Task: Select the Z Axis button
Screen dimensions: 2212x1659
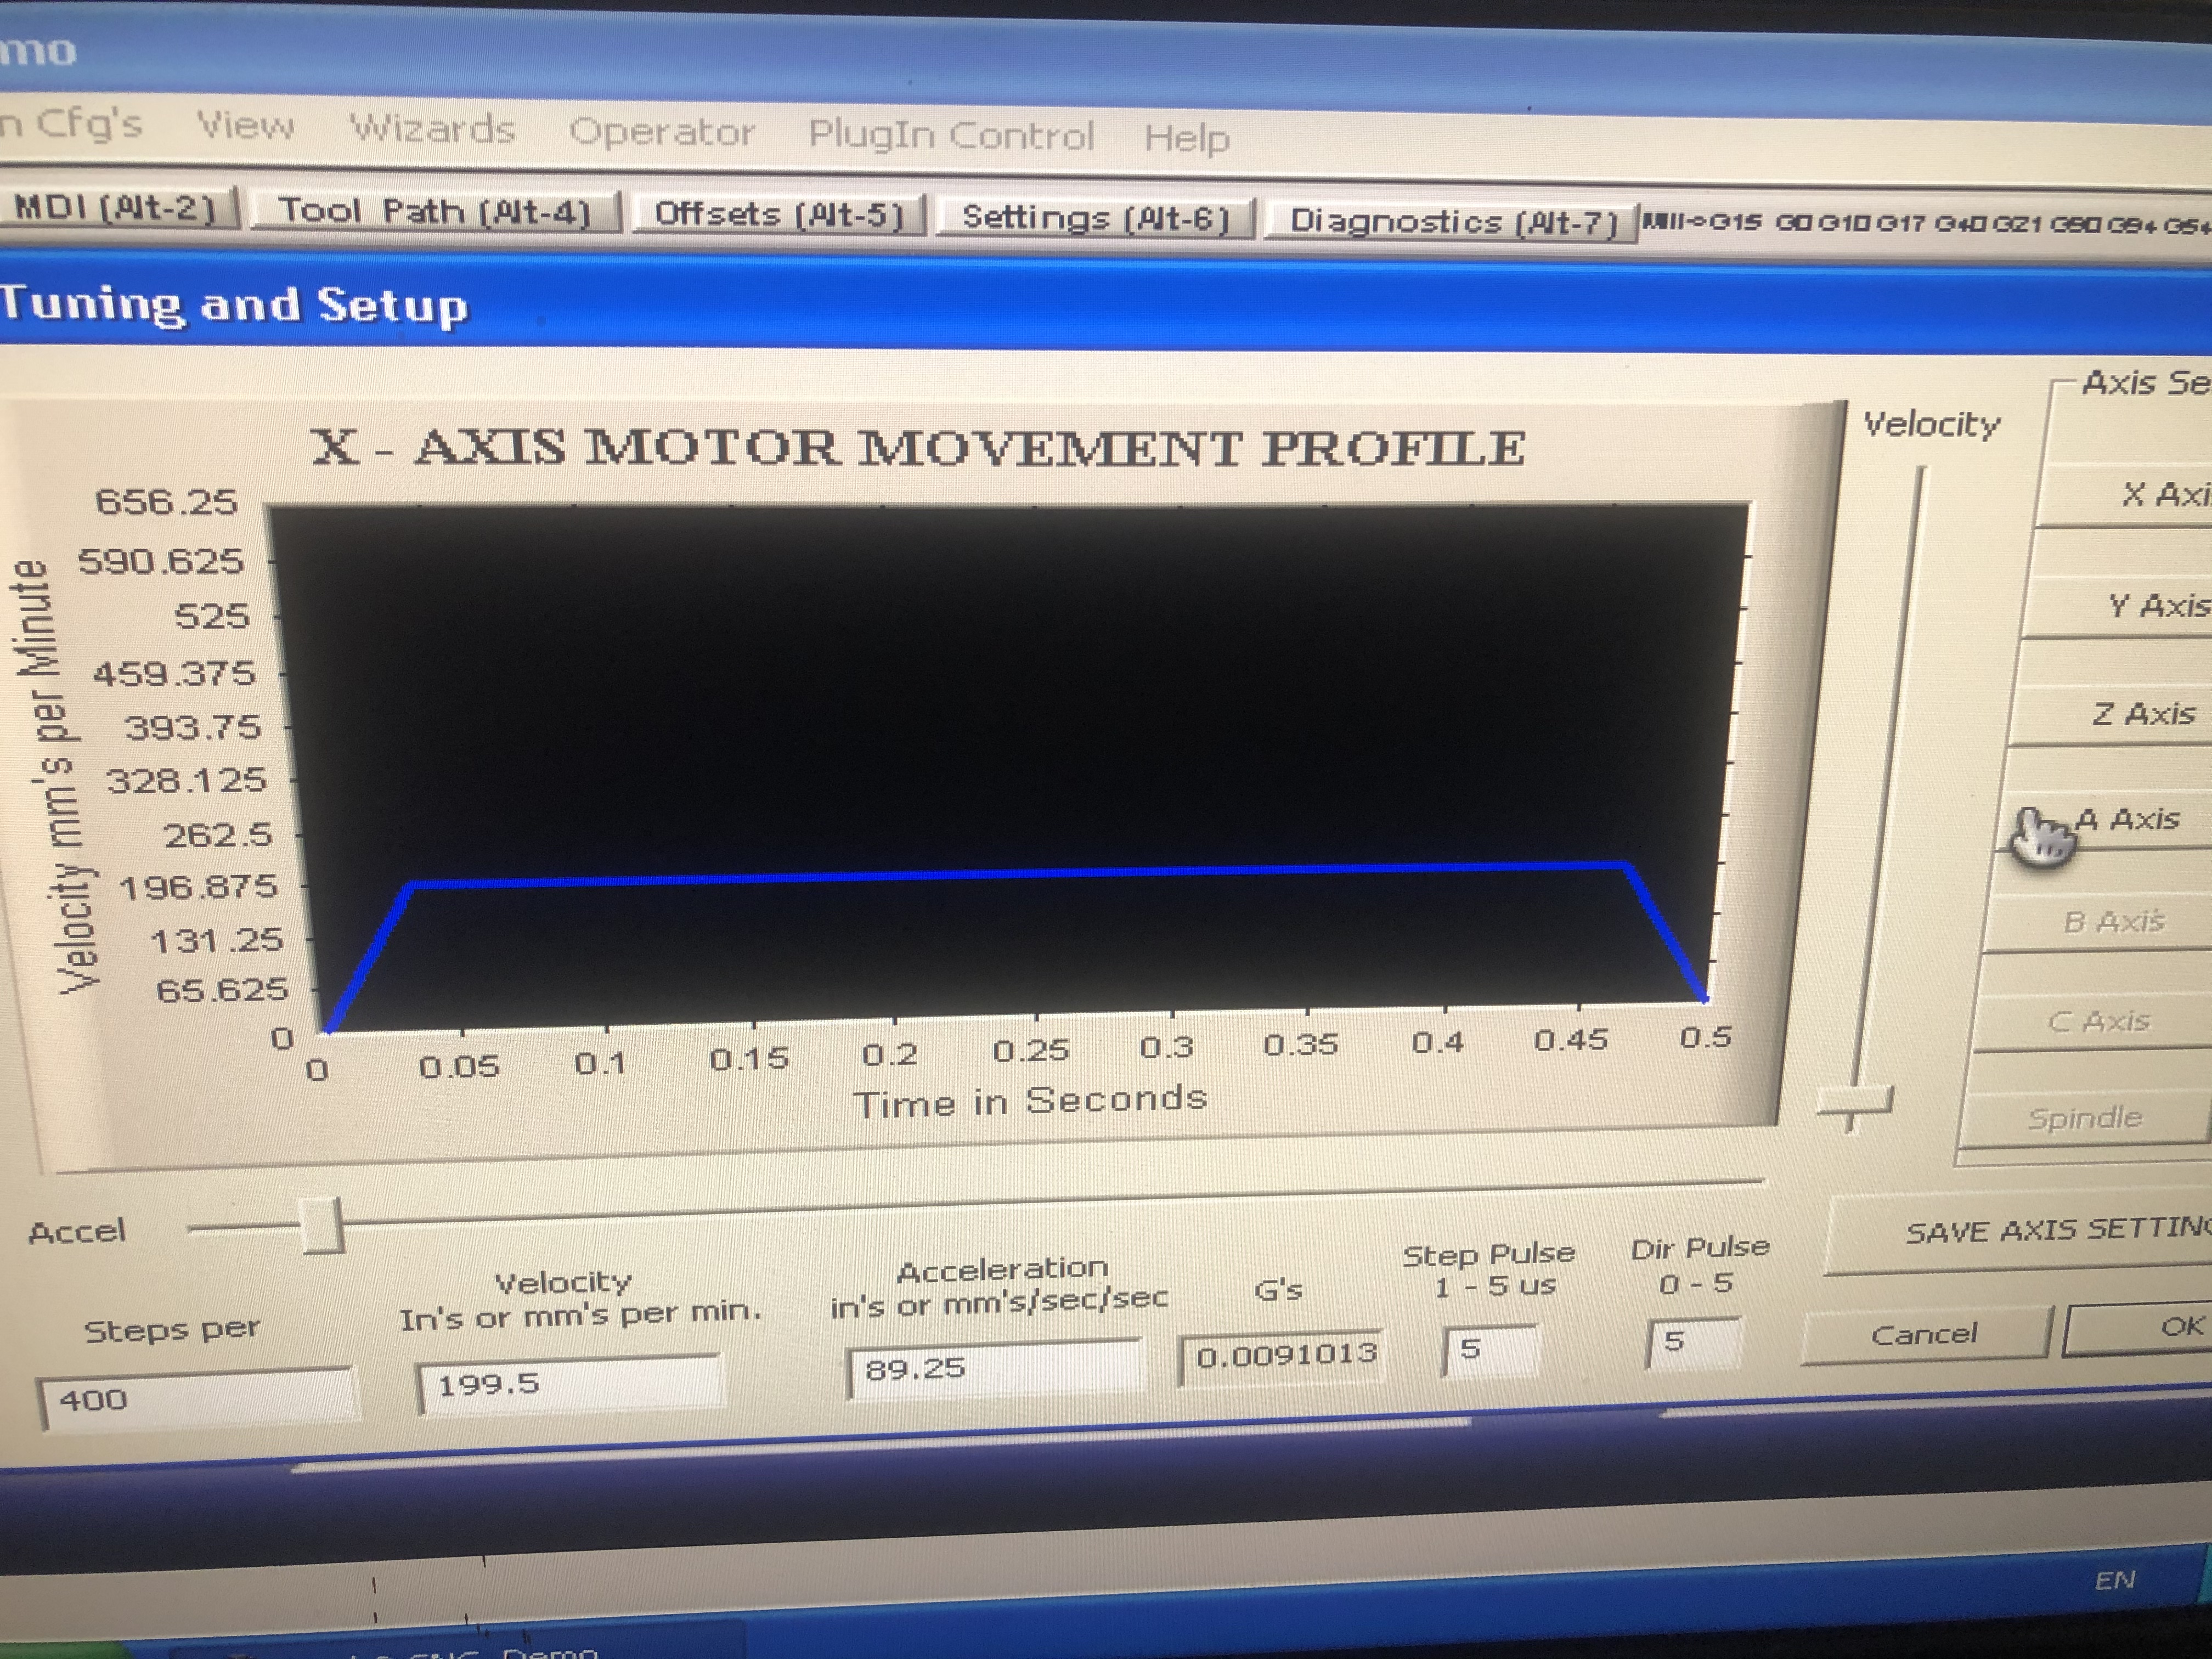Action: click(2135, 714)
